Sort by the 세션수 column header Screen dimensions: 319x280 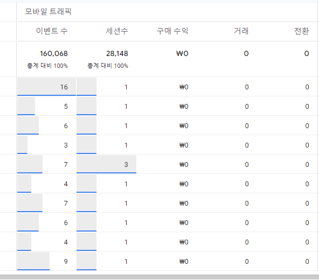117,31
